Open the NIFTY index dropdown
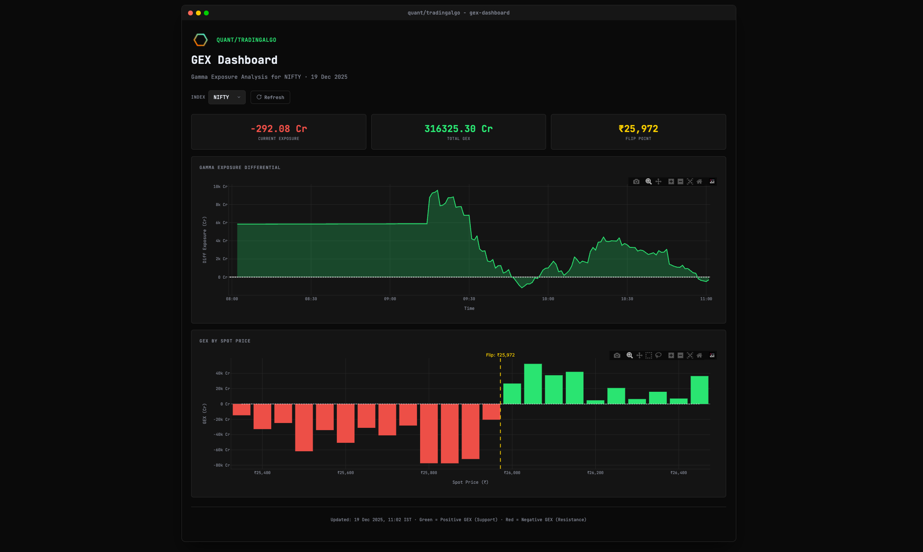Image resolution: width=923 pixels, height=552 pixels. pyautogui.click(x=227, y=97)
